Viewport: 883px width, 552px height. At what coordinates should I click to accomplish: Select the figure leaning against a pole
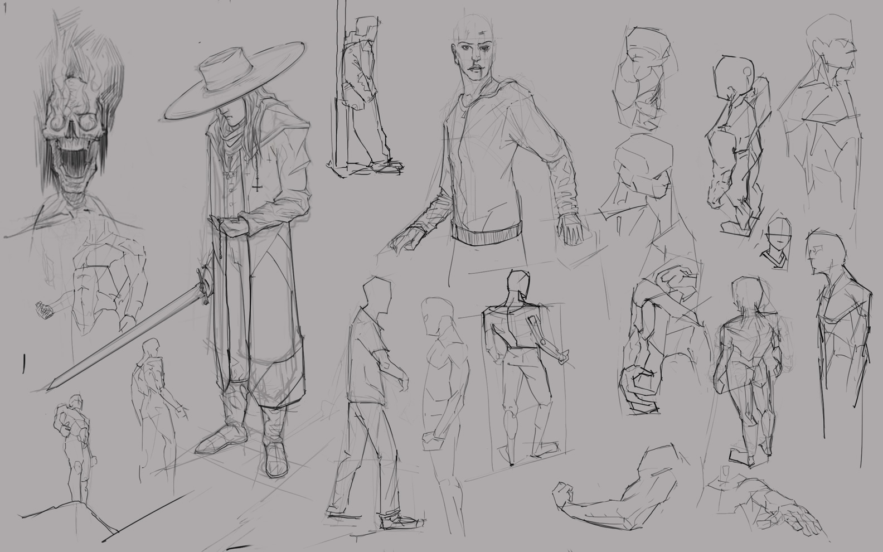tap(365, 95)
